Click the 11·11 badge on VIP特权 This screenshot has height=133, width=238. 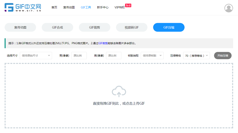click(128, 5)
